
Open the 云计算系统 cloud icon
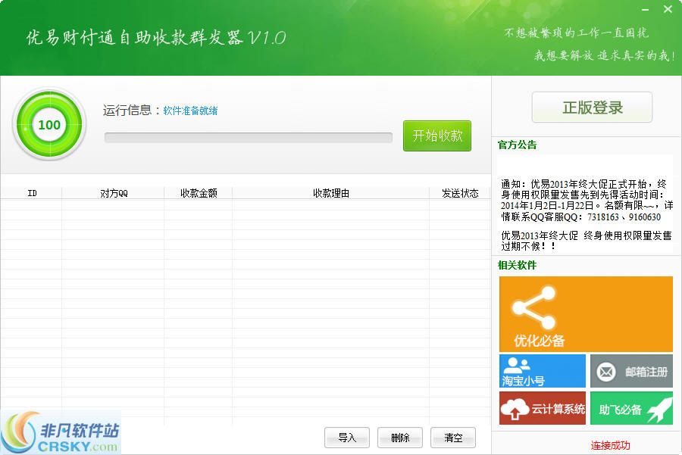click(x=515, y=409)
